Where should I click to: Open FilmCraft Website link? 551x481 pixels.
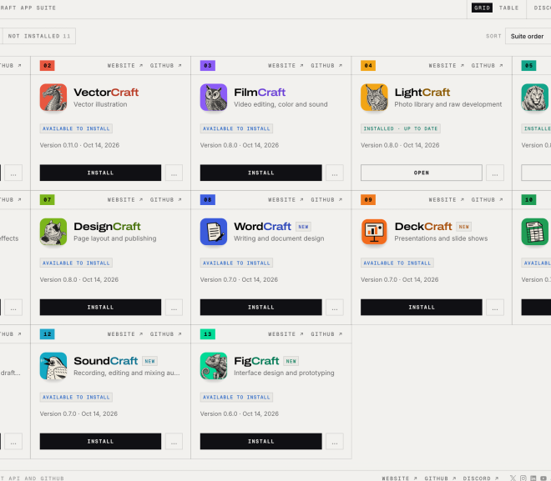pos(286,66)
